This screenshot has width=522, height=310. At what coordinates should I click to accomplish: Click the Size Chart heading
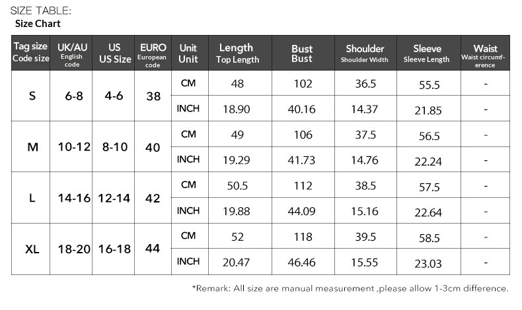(38, 24)
